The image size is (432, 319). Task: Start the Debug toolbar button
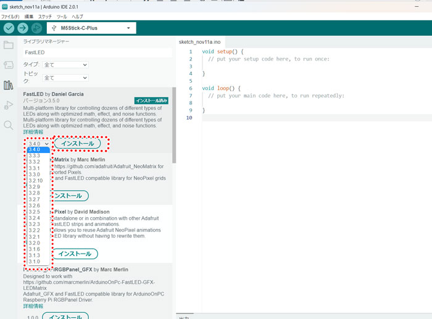pos(36,28)
